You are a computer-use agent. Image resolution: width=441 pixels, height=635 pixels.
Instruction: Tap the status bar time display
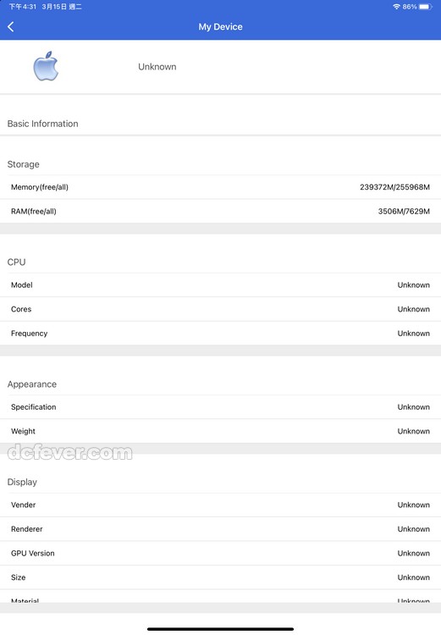pos(23,7)
